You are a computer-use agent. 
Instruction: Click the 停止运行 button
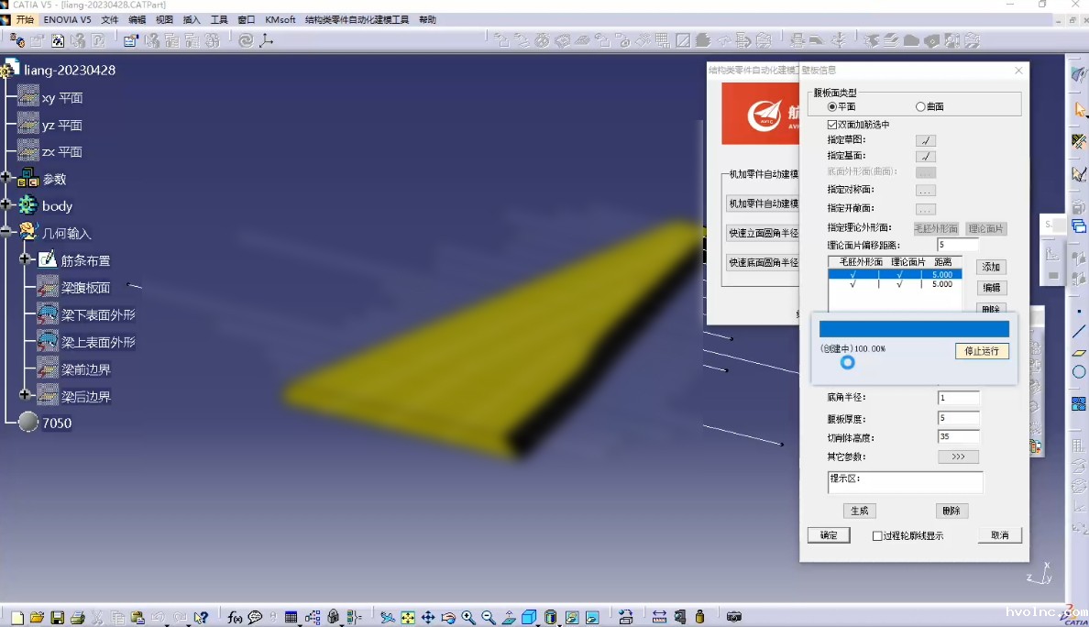[x=981, y=351]
